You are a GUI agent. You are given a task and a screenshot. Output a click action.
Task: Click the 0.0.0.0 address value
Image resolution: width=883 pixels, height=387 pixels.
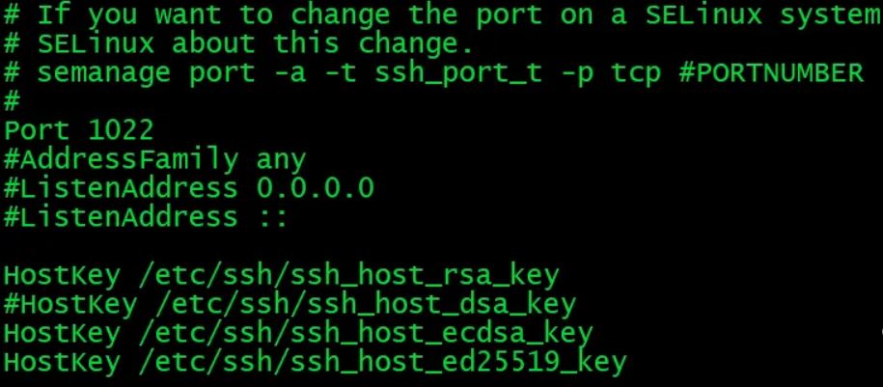316,189
